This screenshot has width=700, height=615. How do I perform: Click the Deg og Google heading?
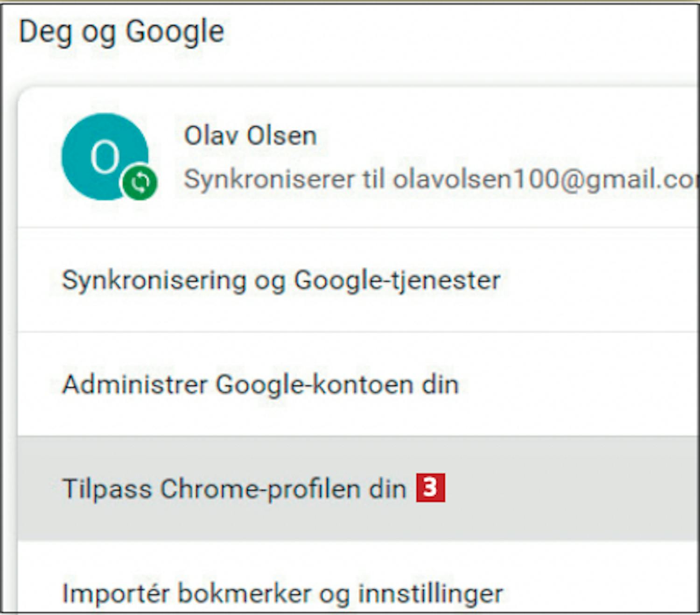click(x=121, y=32)
